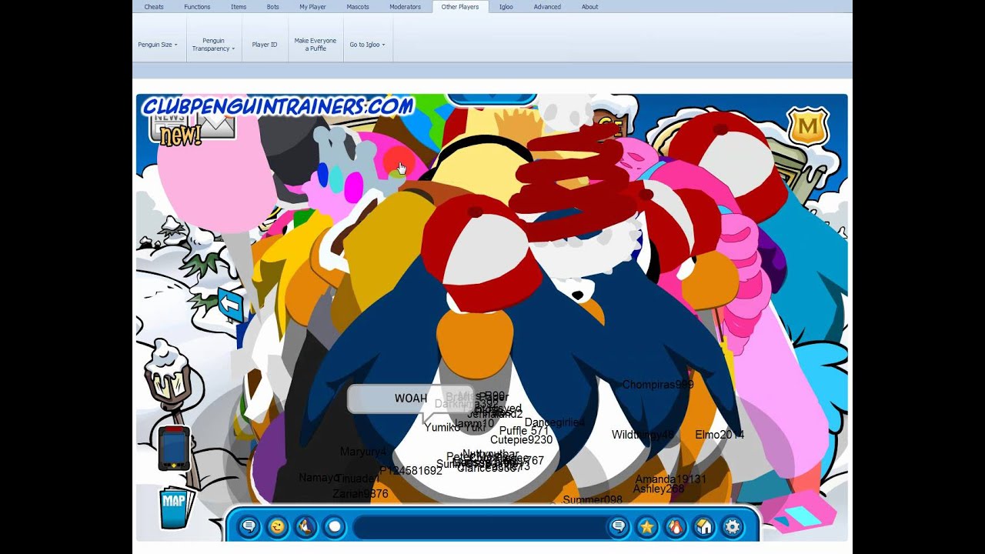Click the moderator M badge icon
This screenshot has width=985, height=554.
(x=807, y=127)
